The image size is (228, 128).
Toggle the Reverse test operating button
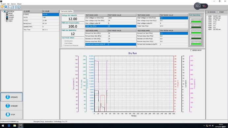click(196, 26)
